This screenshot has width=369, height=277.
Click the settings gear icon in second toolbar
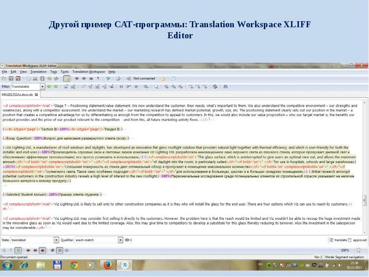click(x=215, y=87)
